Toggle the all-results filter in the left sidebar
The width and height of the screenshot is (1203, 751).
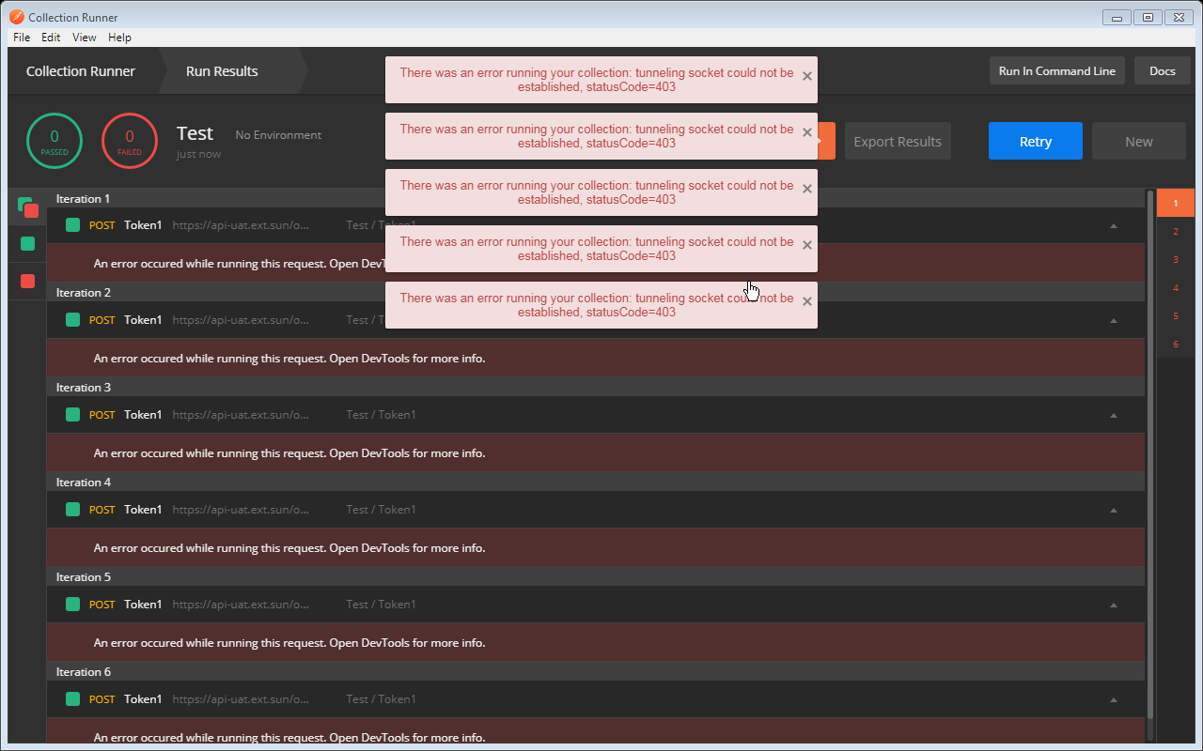click(26, 207)
